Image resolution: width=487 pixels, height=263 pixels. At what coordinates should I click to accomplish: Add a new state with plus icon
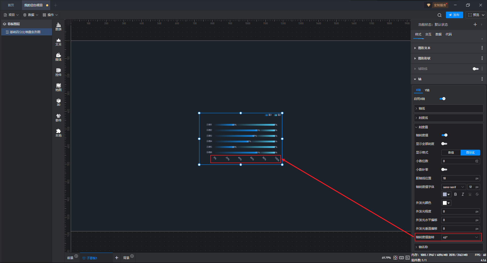click(475, 25)
